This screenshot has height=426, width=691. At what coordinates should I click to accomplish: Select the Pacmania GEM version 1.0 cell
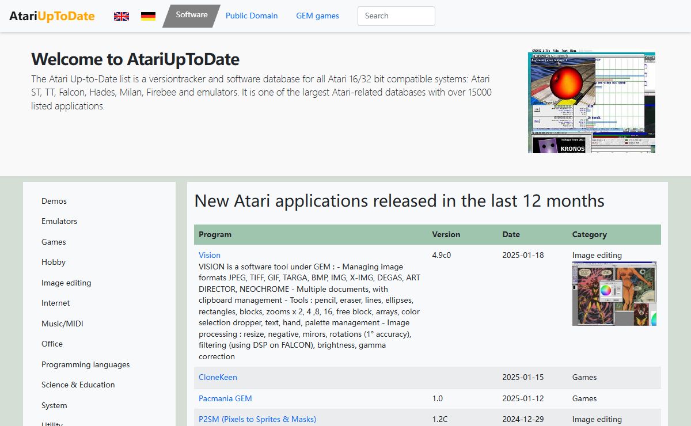pos(438,398)
